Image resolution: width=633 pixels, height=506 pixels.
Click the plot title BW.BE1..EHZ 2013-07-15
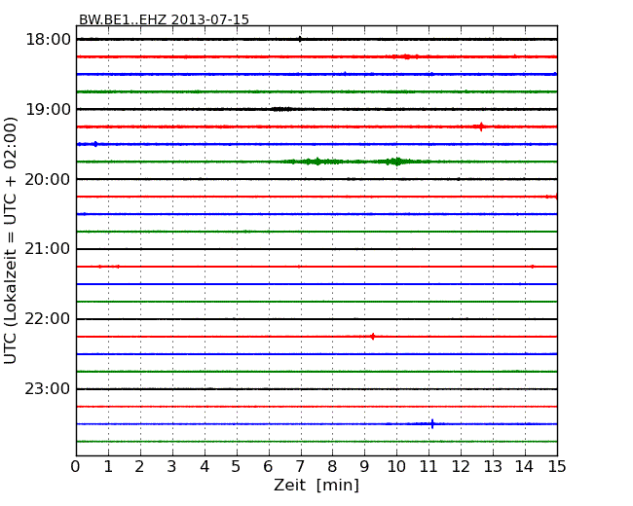click(x=164, y=19)
